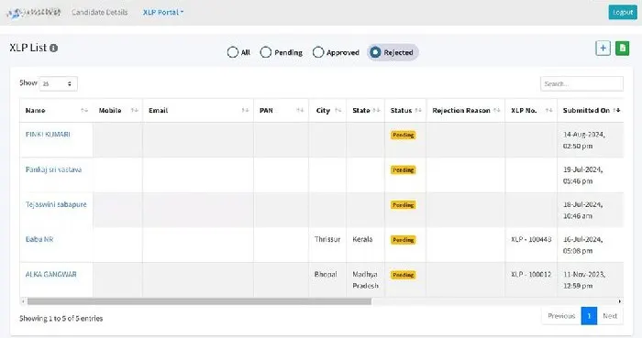Viewport: 642px width, 338px height.
Task: Sort table by City column arrows
Action: point(338,110)
